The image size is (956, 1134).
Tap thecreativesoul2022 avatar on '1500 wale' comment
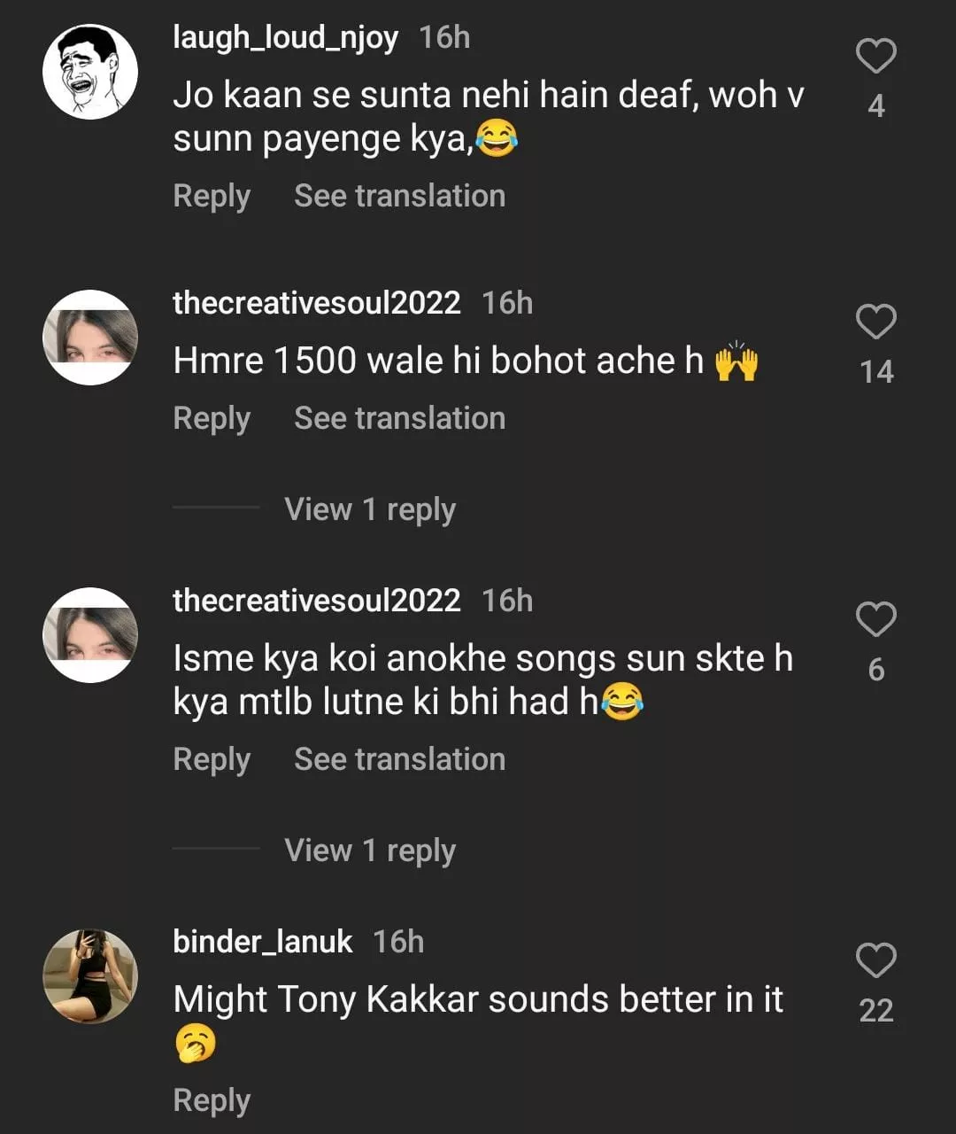pyautogui.click(x=90, y=338)
